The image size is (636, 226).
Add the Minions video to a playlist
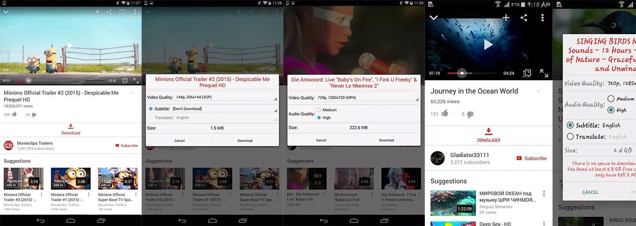97,11
